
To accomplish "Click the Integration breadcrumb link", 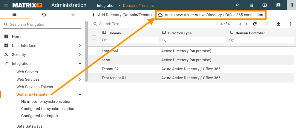I will coord(106,5).
